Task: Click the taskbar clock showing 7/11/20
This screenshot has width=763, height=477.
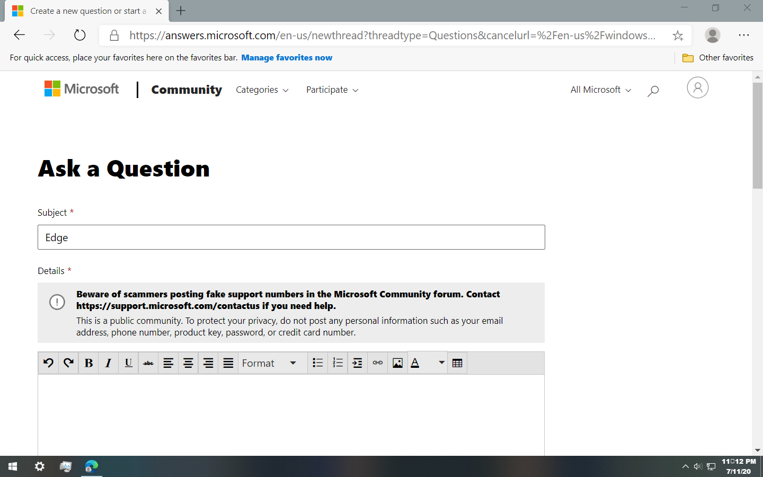Action: tap(739, 466)
